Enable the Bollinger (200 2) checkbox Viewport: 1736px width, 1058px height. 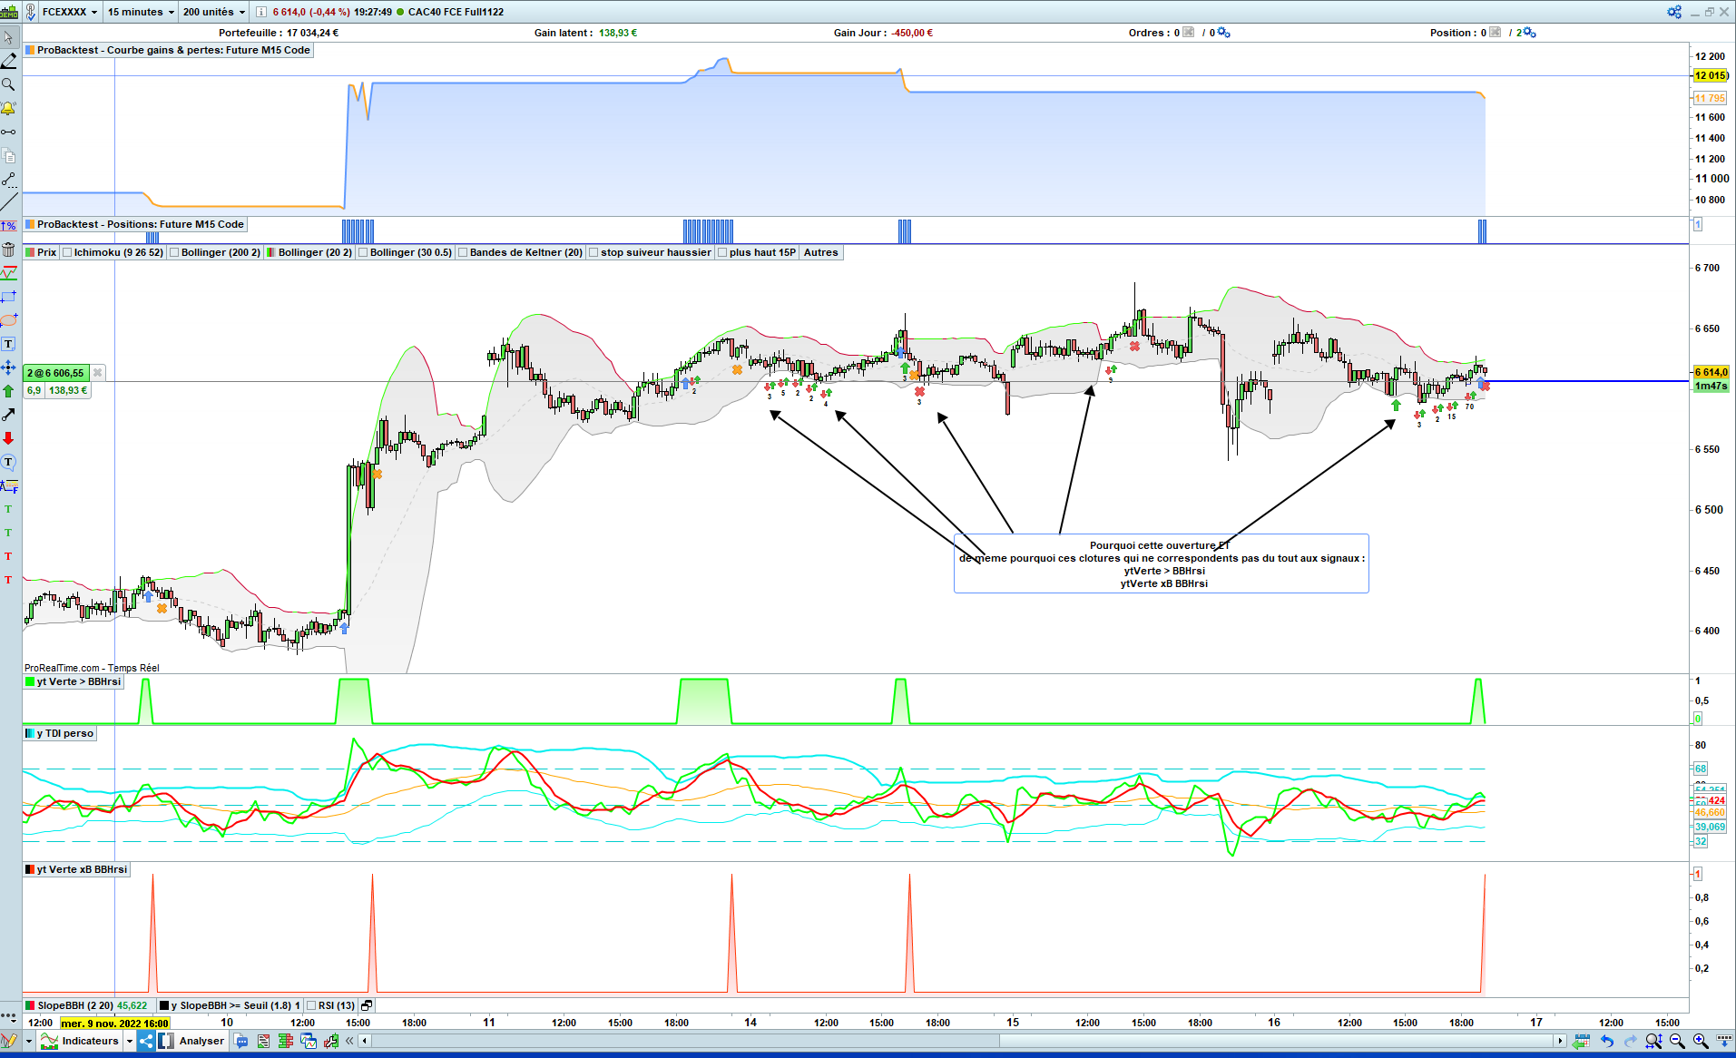coord(174,253)
